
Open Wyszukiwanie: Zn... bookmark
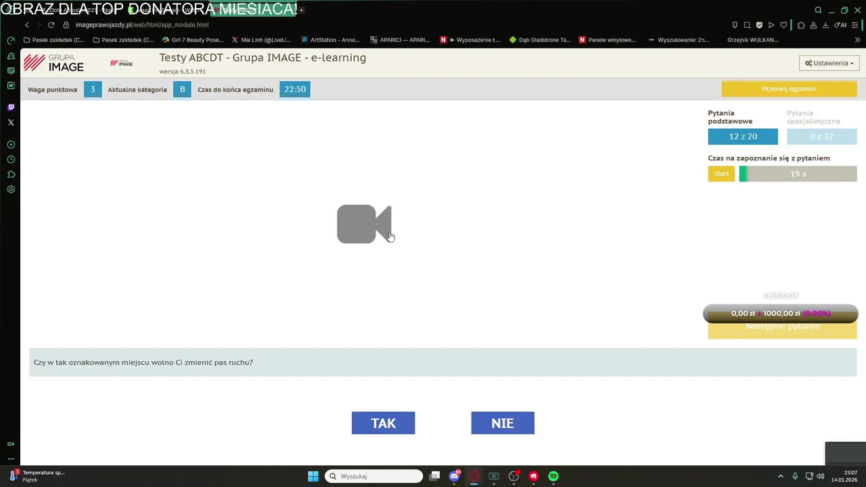(x=679, y=40)
